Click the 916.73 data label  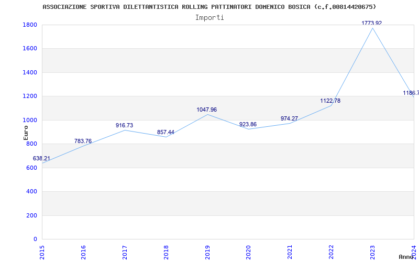pyautogui.click(x=124, y=125)
